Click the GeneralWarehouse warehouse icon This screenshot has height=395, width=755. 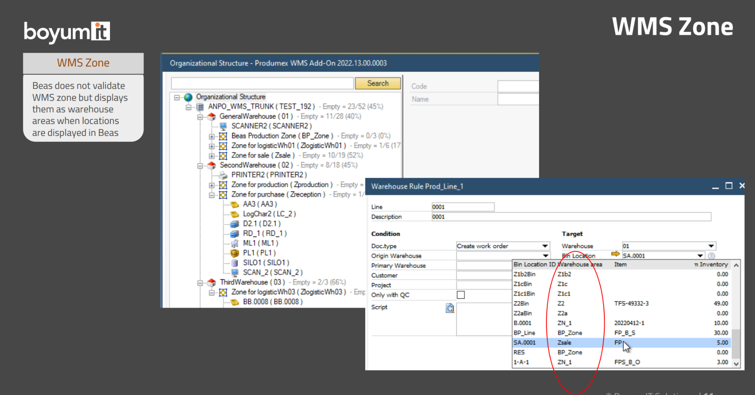point(211,117)
